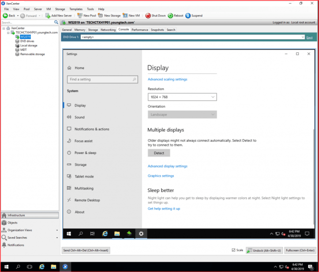Click Get help setting it up
The image size is (319, 272).
pos(164,208)
